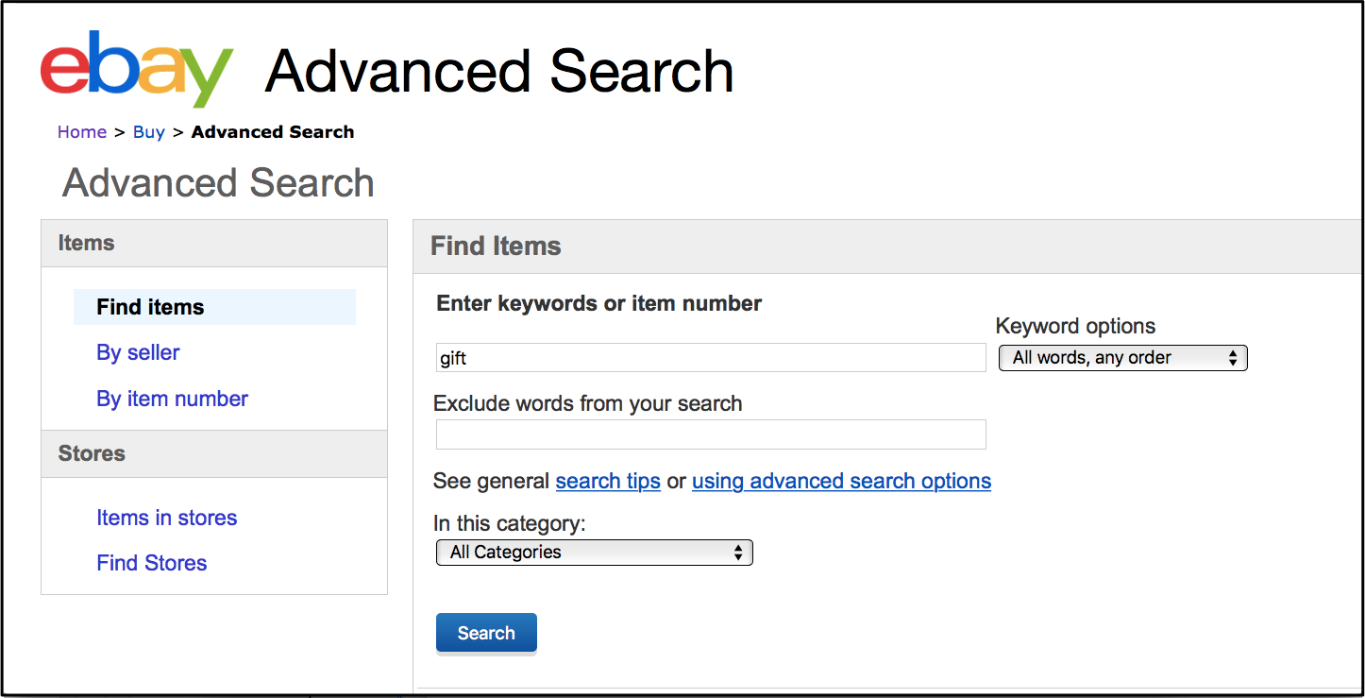Viewport: 1365px width, 698px height.
Task: Choose By item number in sidebar
Action: click(x=172, y=399)
